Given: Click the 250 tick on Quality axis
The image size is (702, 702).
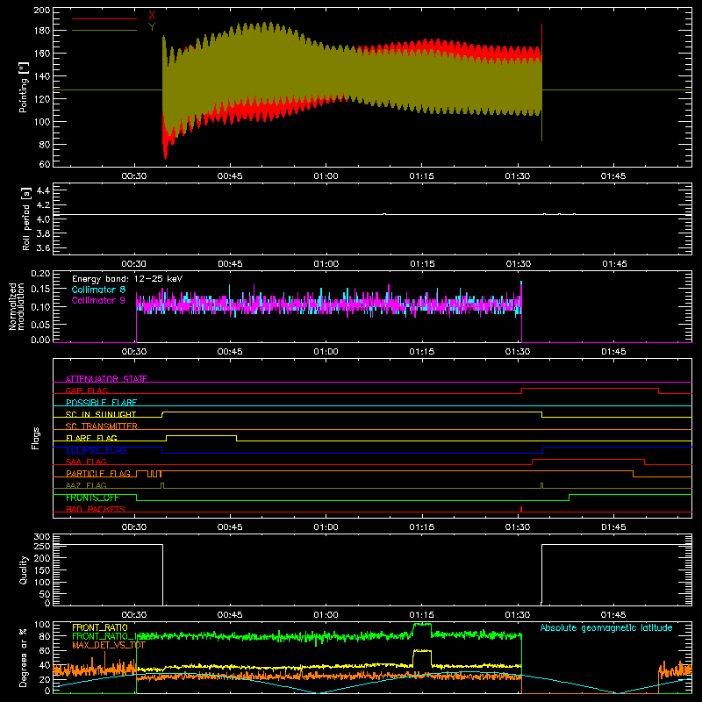Looking at the screenshot, I should pyautogui.click(x=42, y=546).
